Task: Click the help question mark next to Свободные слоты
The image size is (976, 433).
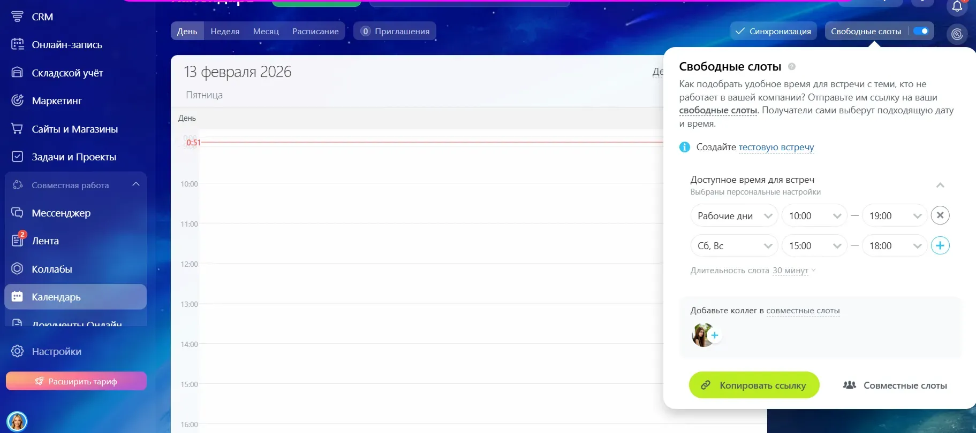Action: [x=792, y=67]
